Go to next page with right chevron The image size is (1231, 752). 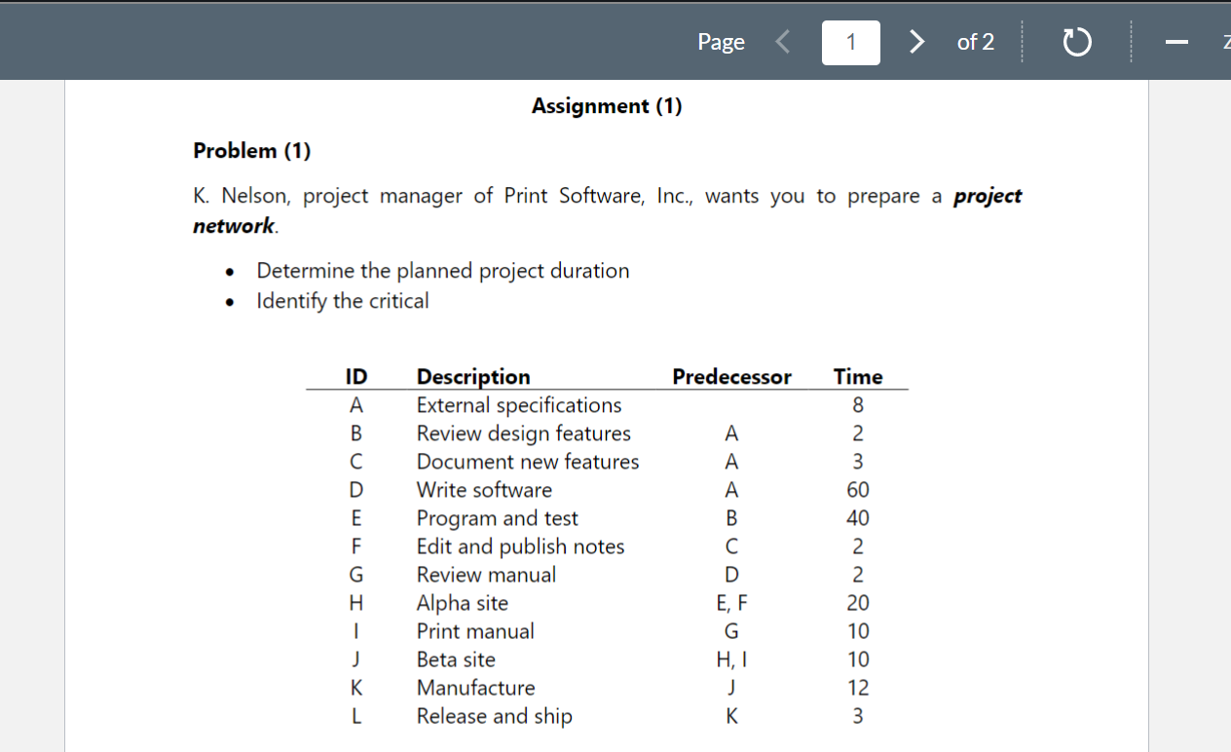(915, 42)
